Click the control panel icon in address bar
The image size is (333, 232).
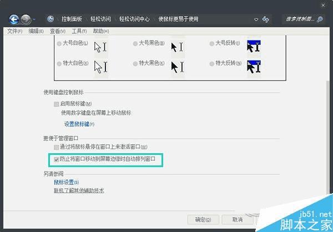51,19
